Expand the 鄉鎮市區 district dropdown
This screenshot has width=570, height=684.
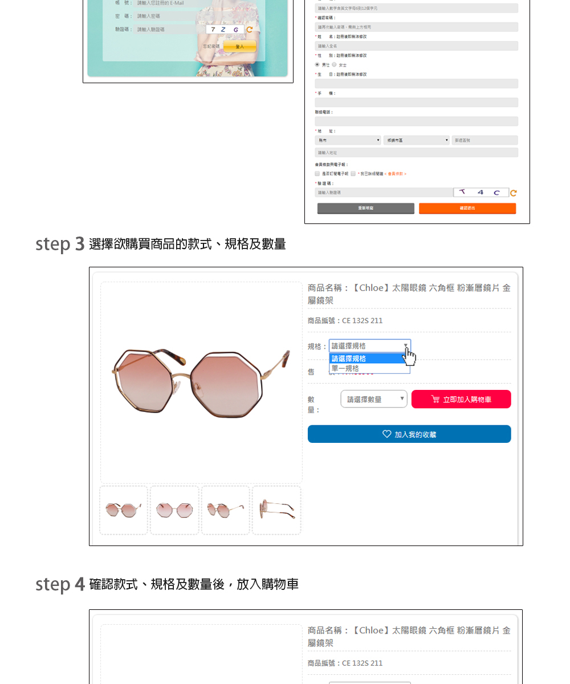[416, 140]
